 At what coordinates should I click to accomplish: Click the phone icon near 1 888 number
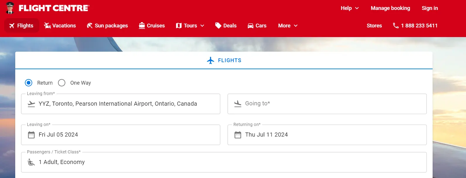396,26
